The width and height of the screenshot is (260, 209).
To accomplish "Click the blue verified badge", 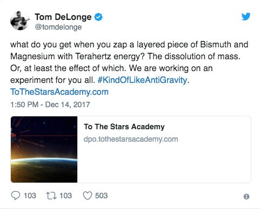I will pyautogui.click(x=98, y=17).
